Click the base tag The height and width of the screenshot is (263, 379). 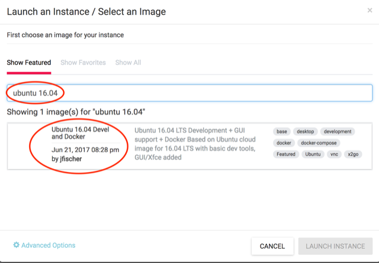[x=282, y=131]
